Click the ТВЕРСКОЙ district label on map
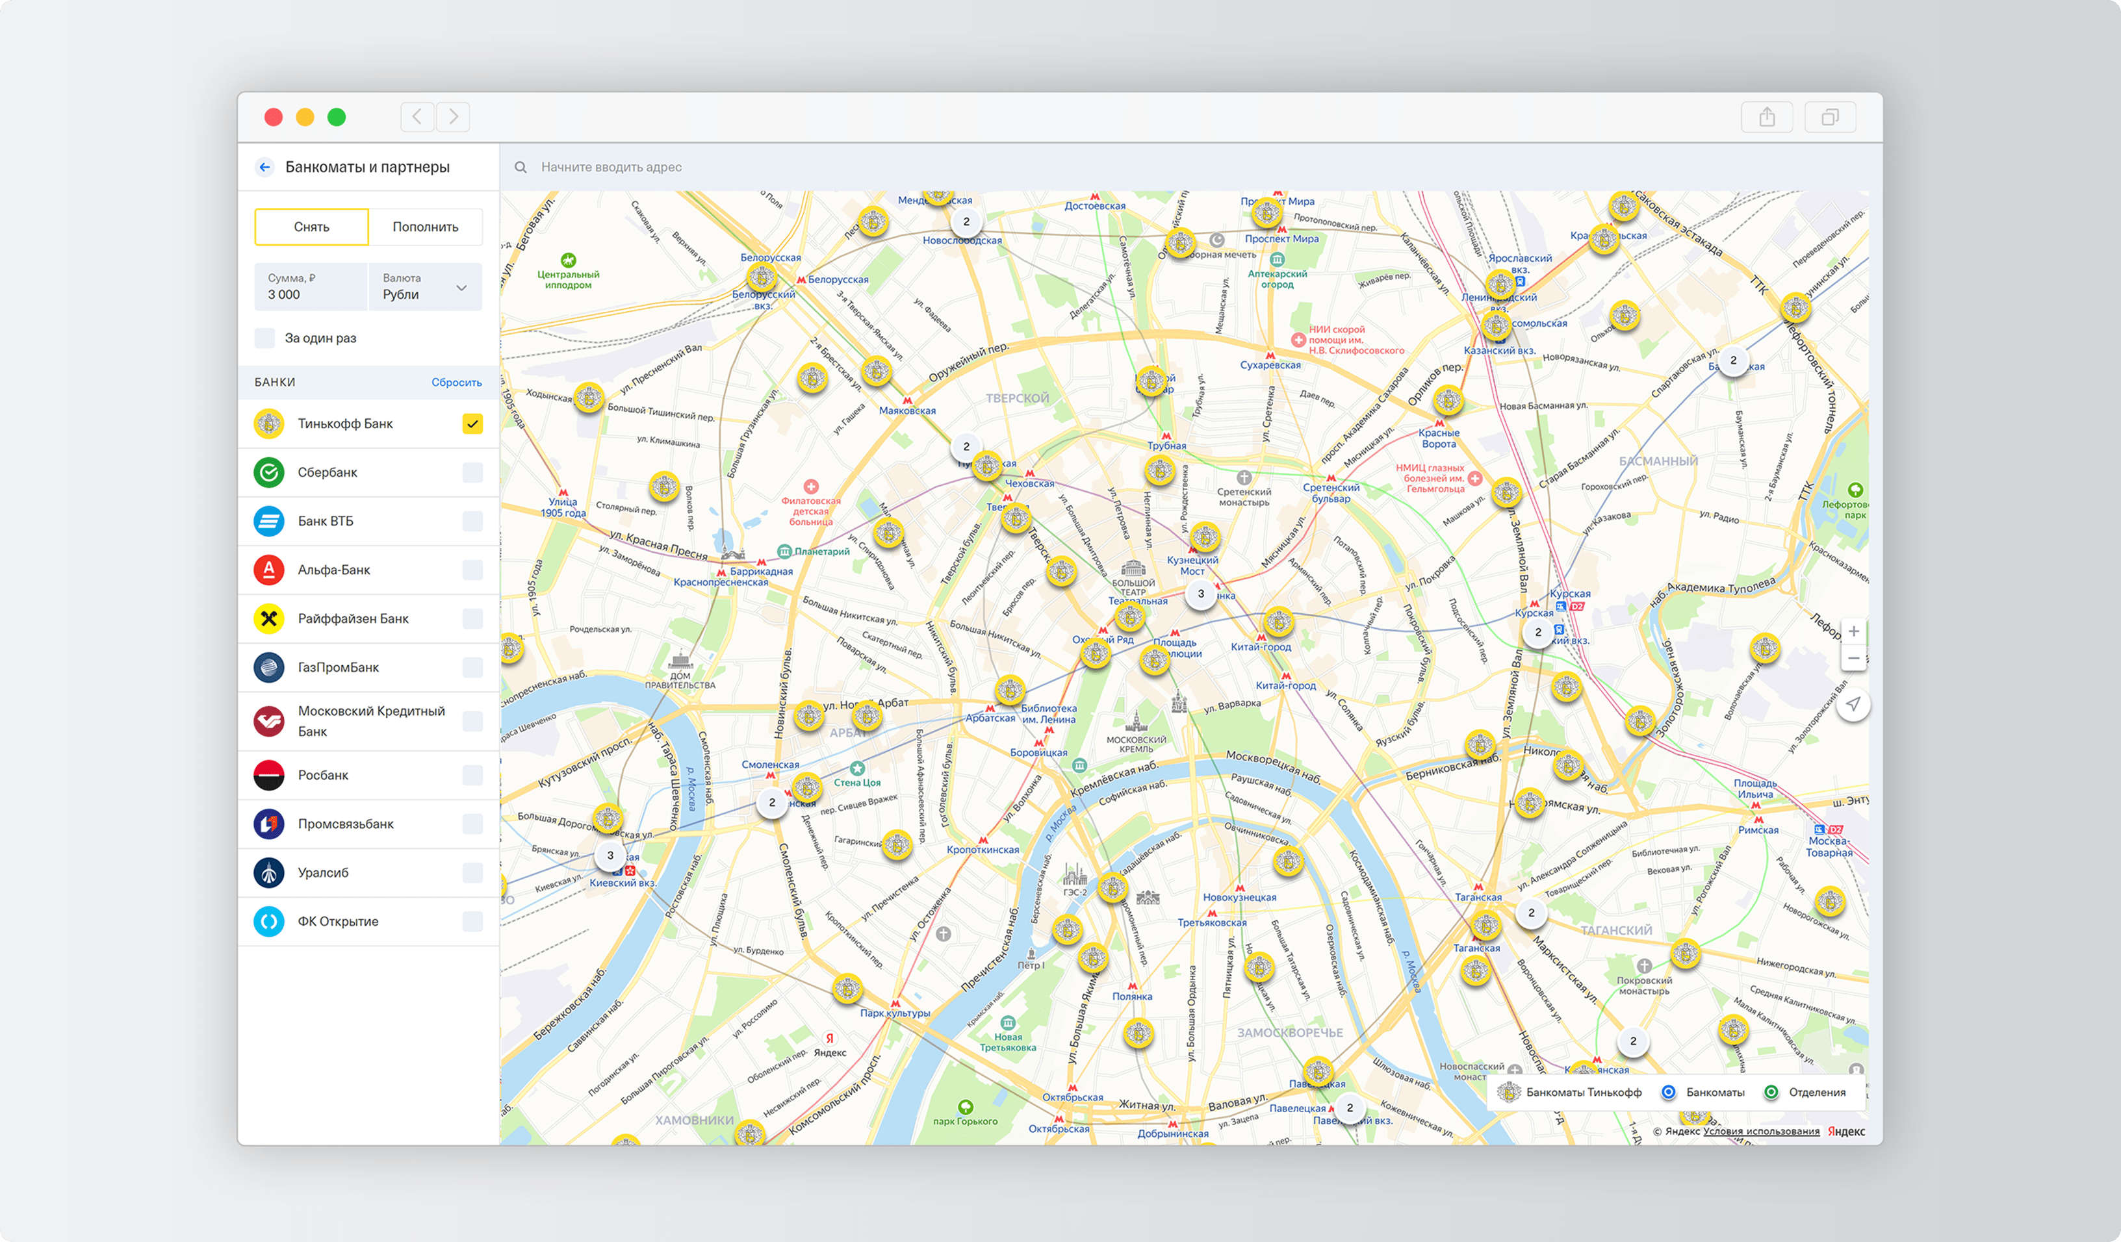 point(1018,398)
